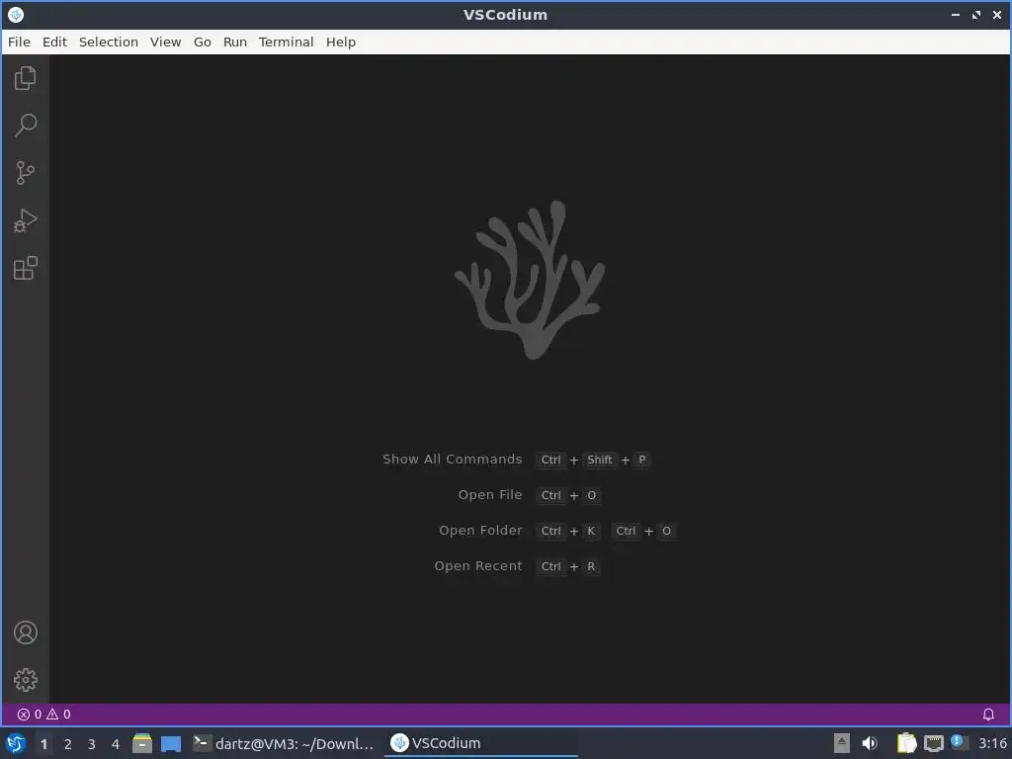Open the volume control tray icon

870,743
